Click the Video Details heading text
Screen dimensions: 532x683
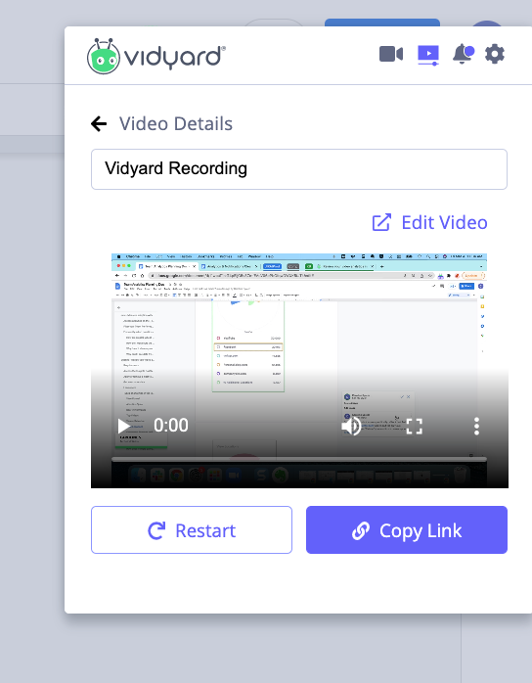coord(176,123)
